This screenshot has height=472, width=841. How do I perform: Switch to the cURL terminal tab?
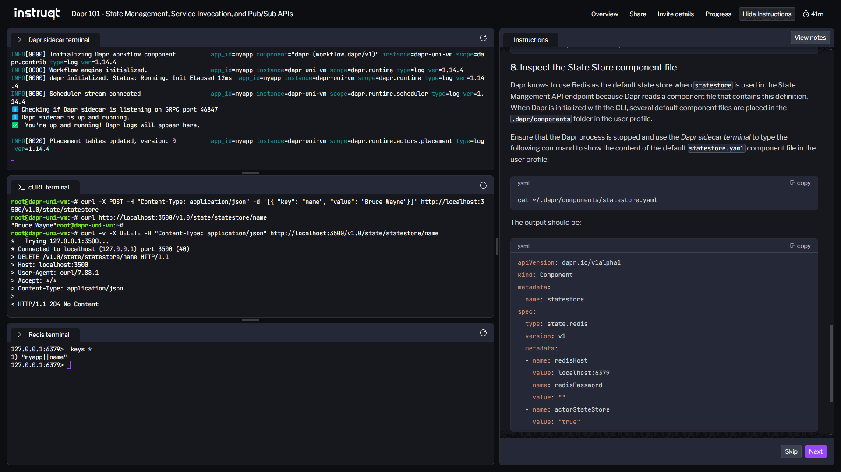point(49,187)
